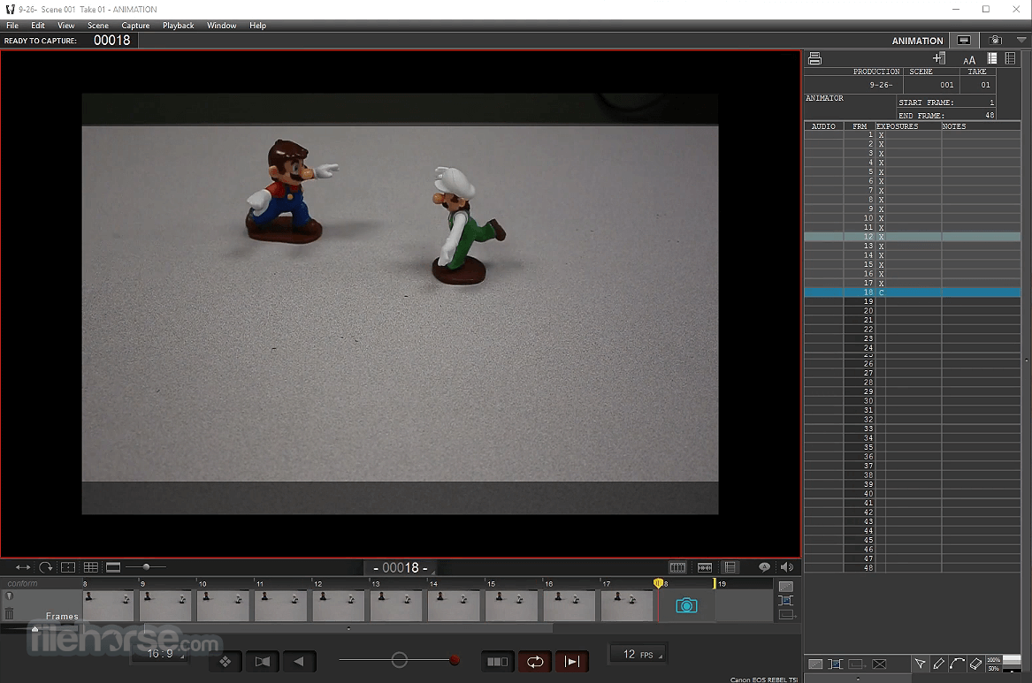Click the onion skin opacity slider circle
1032x683 pixels.
(399, 660)
